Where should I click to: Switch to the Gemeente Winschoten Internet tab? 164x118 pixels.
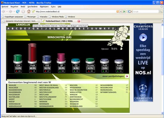(21, 21)
